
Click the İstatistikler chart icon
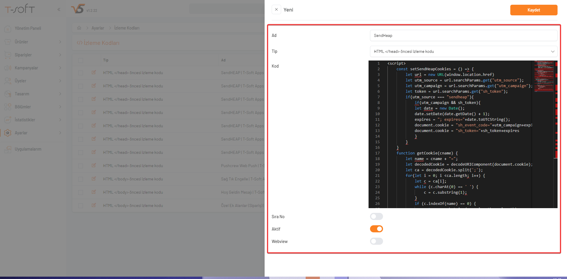click(x=8, y=120)
